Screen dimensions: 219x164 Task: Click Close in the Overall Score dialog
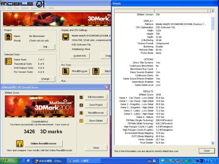pyautogui.click(x=96, y=148)
